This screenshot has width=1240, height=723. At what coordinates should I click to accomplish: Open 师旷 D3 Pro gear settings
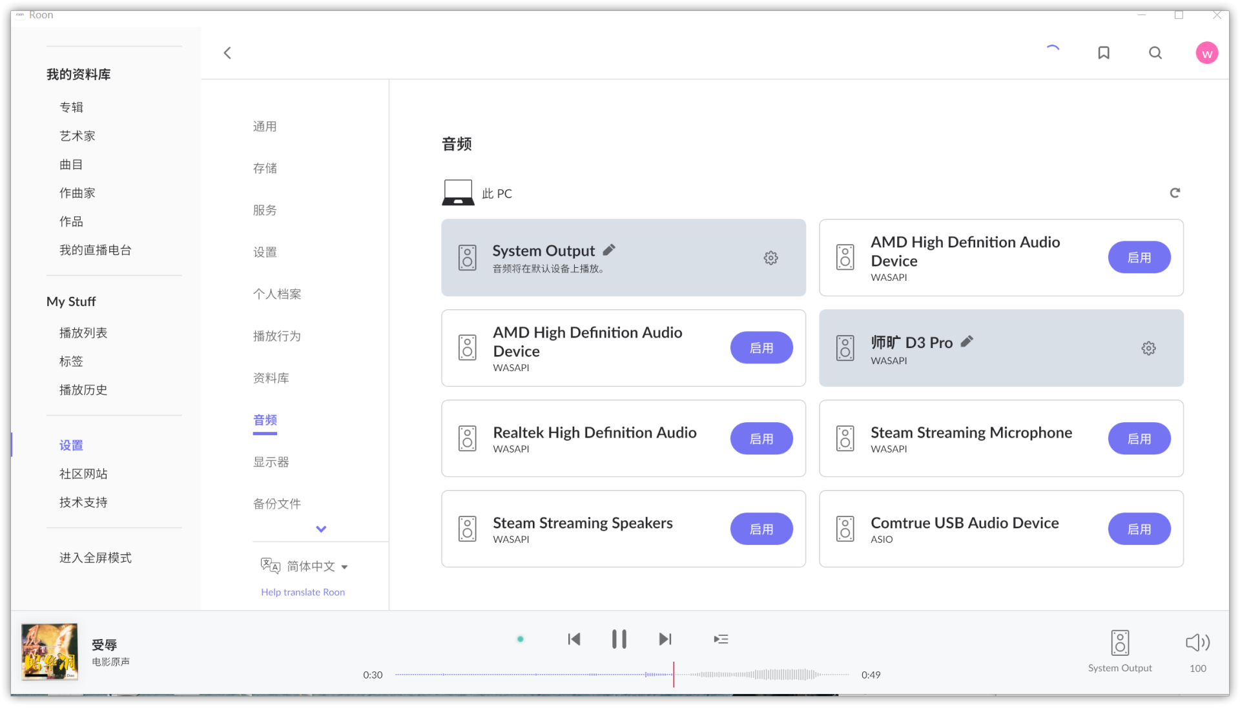[1148, 349]
